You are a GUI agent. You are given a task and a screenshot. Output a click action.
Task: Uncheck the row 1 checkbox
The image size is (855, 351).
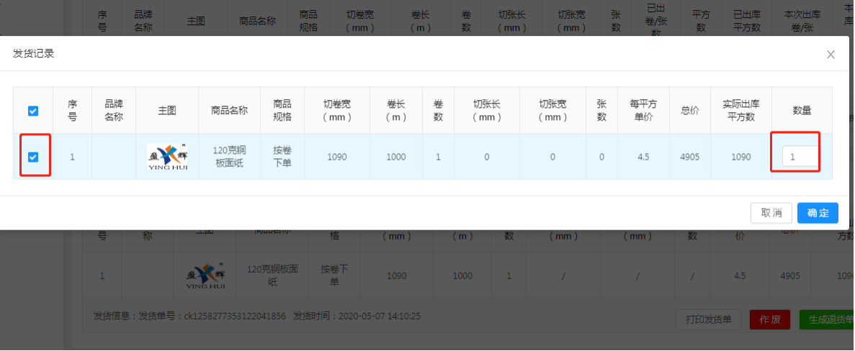point(33,157)
